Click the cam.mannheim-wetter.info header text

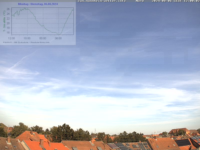point(101,1)
